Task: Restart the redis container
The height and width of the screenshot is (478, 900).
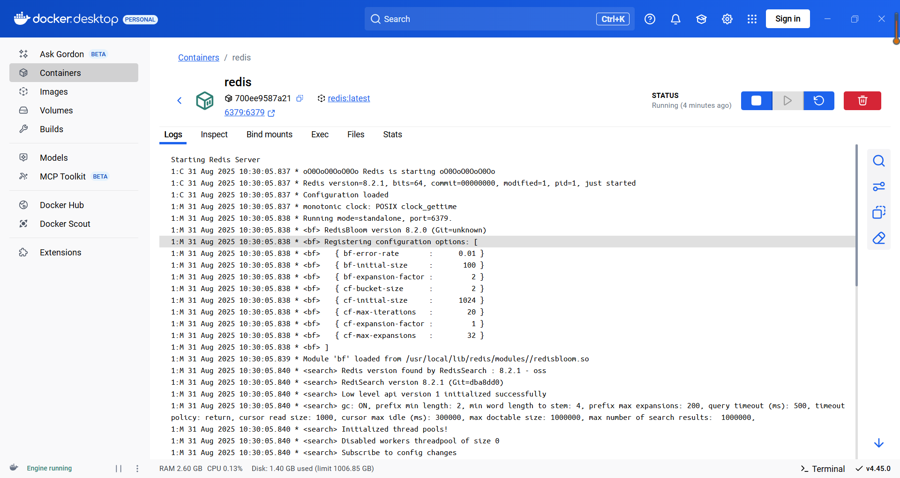Action: click(819, 101)
